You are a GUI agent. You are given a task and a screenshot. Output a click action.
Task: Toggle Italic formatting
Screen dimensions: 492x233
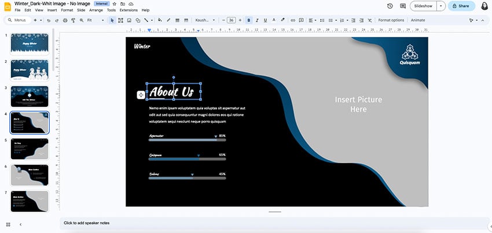257,20
